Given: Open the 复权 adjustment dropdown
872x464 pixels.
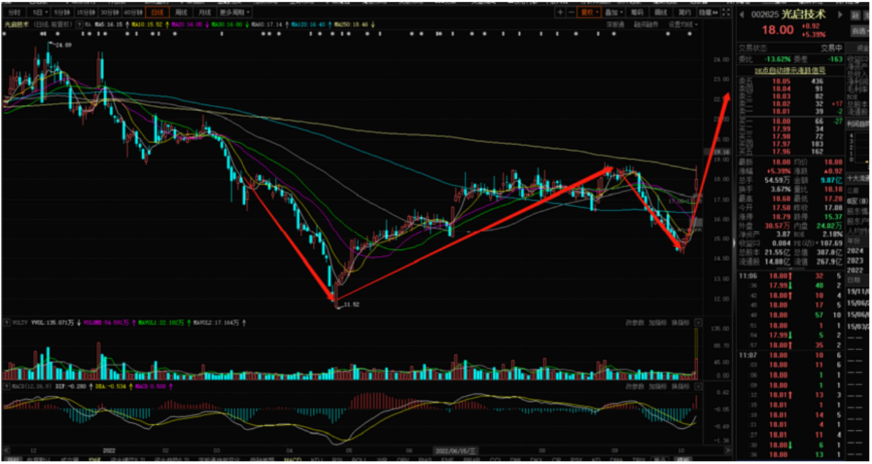Looking at the screenshot, I should [x=589, y=12].
